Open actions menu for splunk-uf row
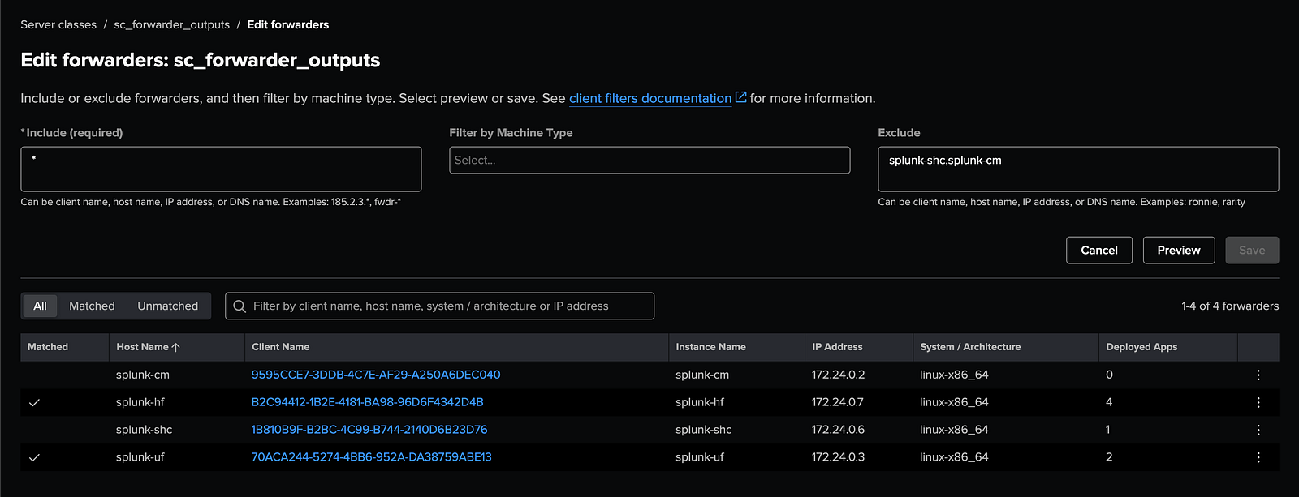This screenshot has height=497, width=1299. tap(1258, 457)
